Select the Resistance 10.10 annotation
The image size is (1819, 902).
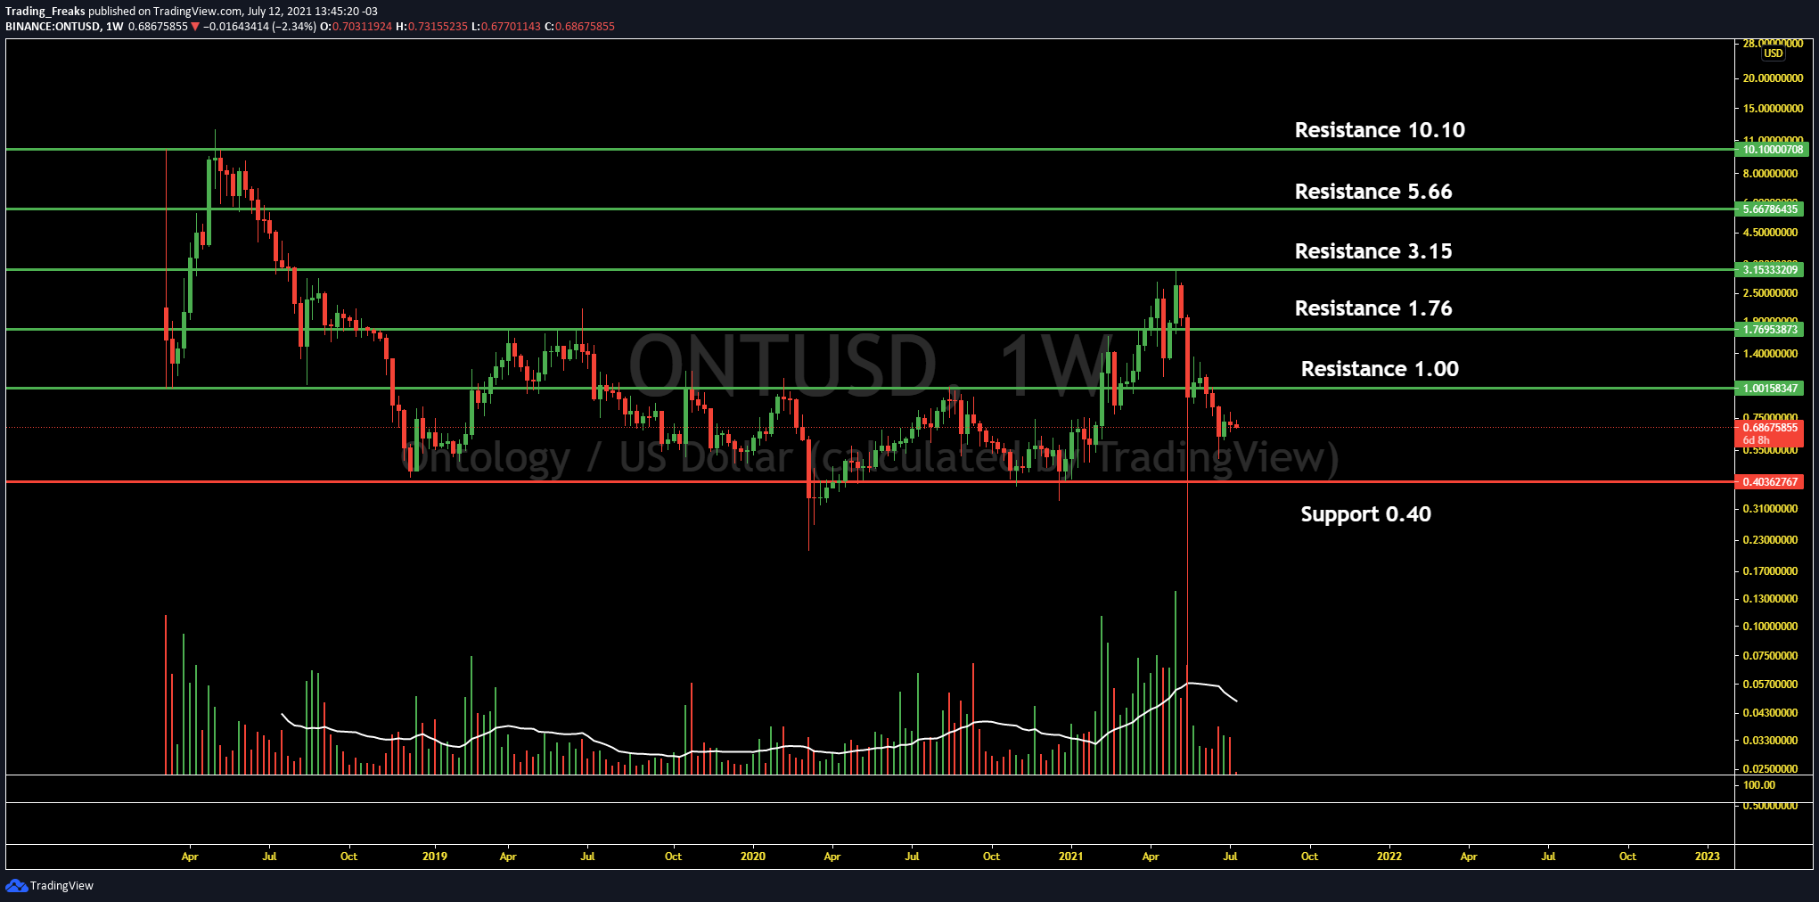[x=1380, y=130]
